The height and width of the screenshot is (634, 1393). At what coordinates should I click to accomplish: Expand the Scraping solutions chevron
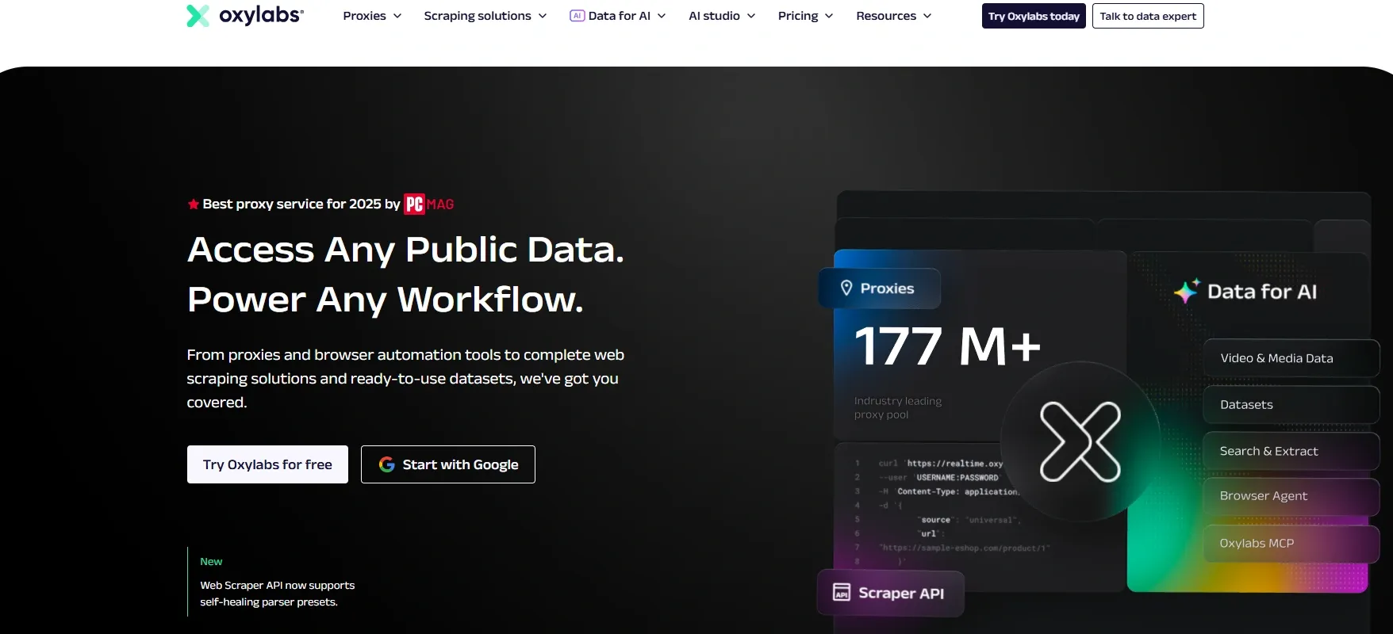click(x=543, y=16)
